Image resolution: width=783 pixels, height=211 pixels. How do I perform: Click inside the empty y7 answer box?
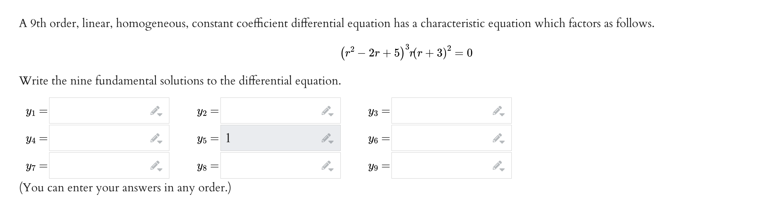(x=100, y=166)
